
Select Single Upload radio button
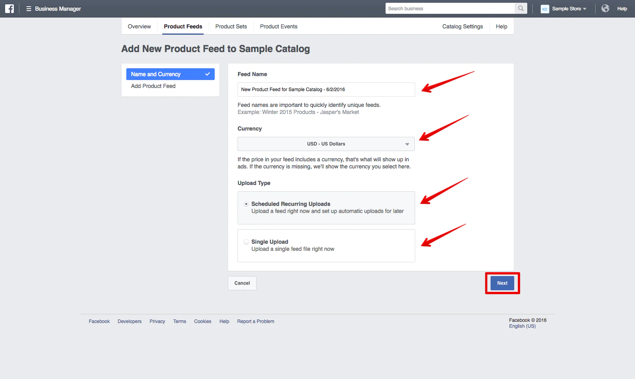point(246,242)
